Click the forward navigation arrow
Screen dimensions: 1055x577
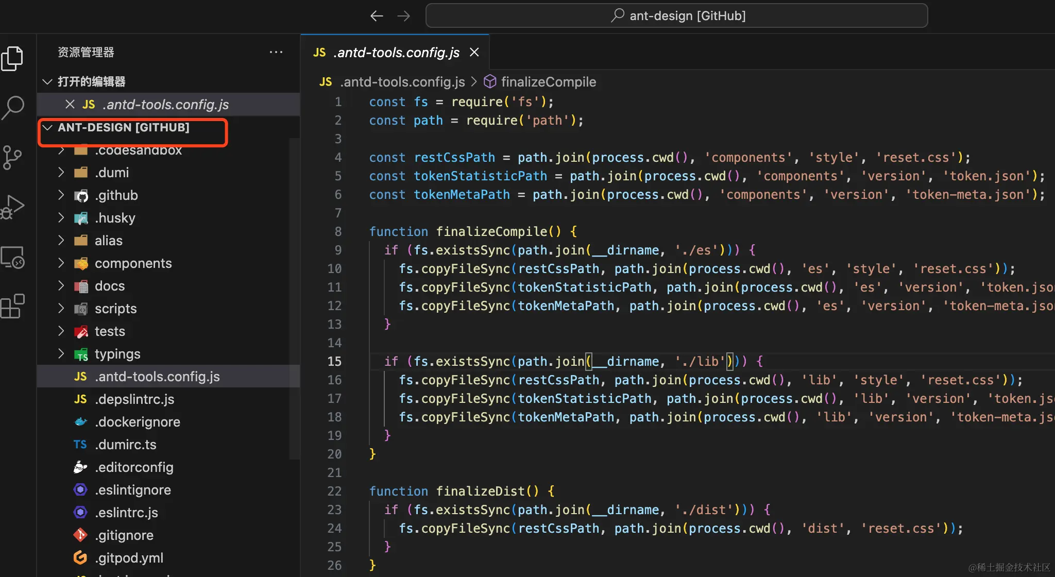[x=404, y=16]
